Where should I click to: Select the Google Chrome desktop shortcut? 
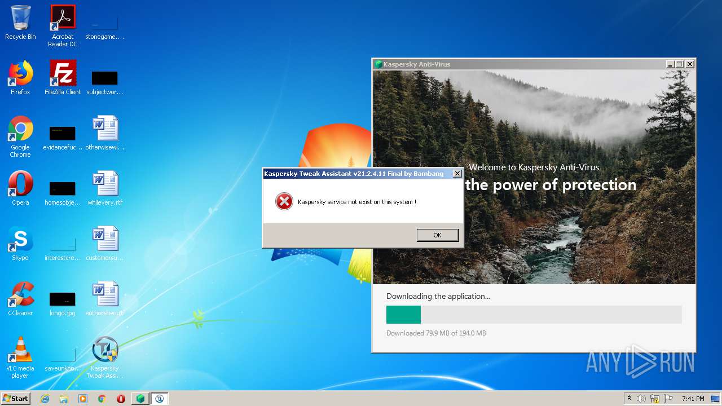20,136
